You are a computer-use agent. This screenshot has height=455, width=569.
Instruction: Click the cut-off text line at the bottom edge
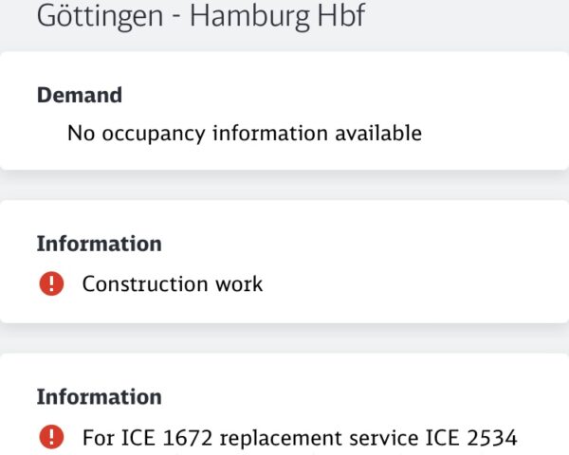284,452
